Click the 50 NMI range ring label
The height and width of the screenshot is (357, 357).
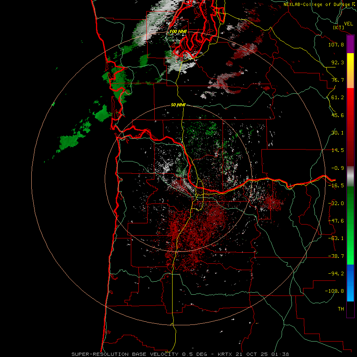point(178,105)
